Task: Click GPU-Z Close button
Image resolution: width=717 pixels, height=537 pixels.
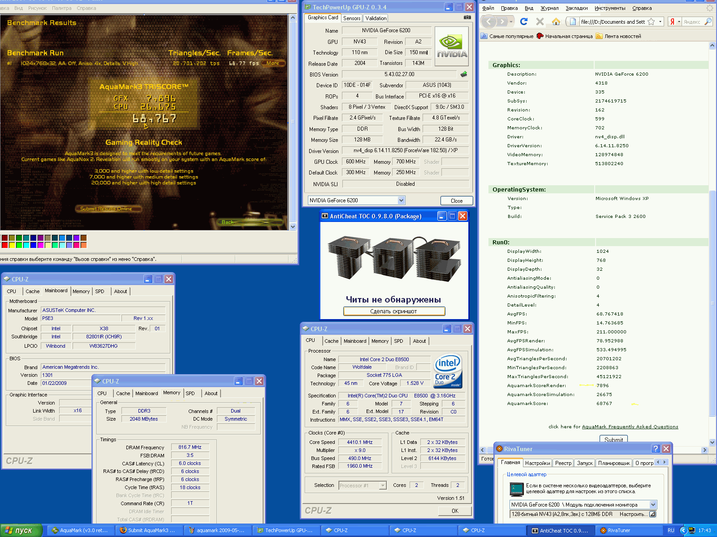Action: click(457, 200)
